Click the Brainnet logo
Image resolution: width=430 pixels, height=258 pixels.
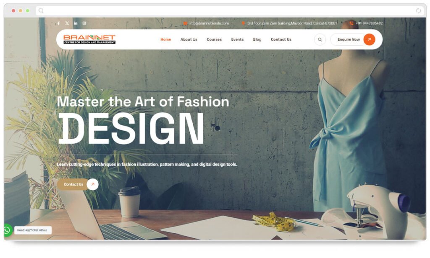(89, 39)
